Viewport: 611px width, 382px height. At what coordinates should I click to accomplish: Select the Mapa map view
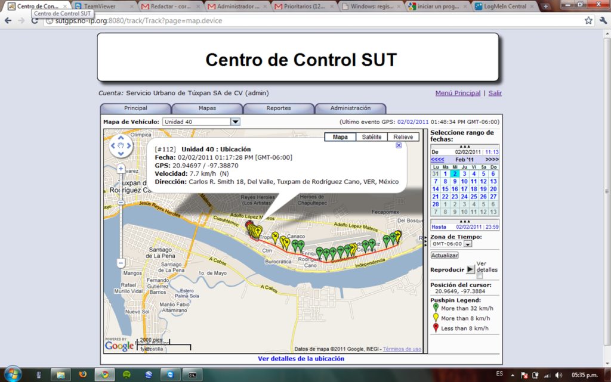tap(340, 137)
